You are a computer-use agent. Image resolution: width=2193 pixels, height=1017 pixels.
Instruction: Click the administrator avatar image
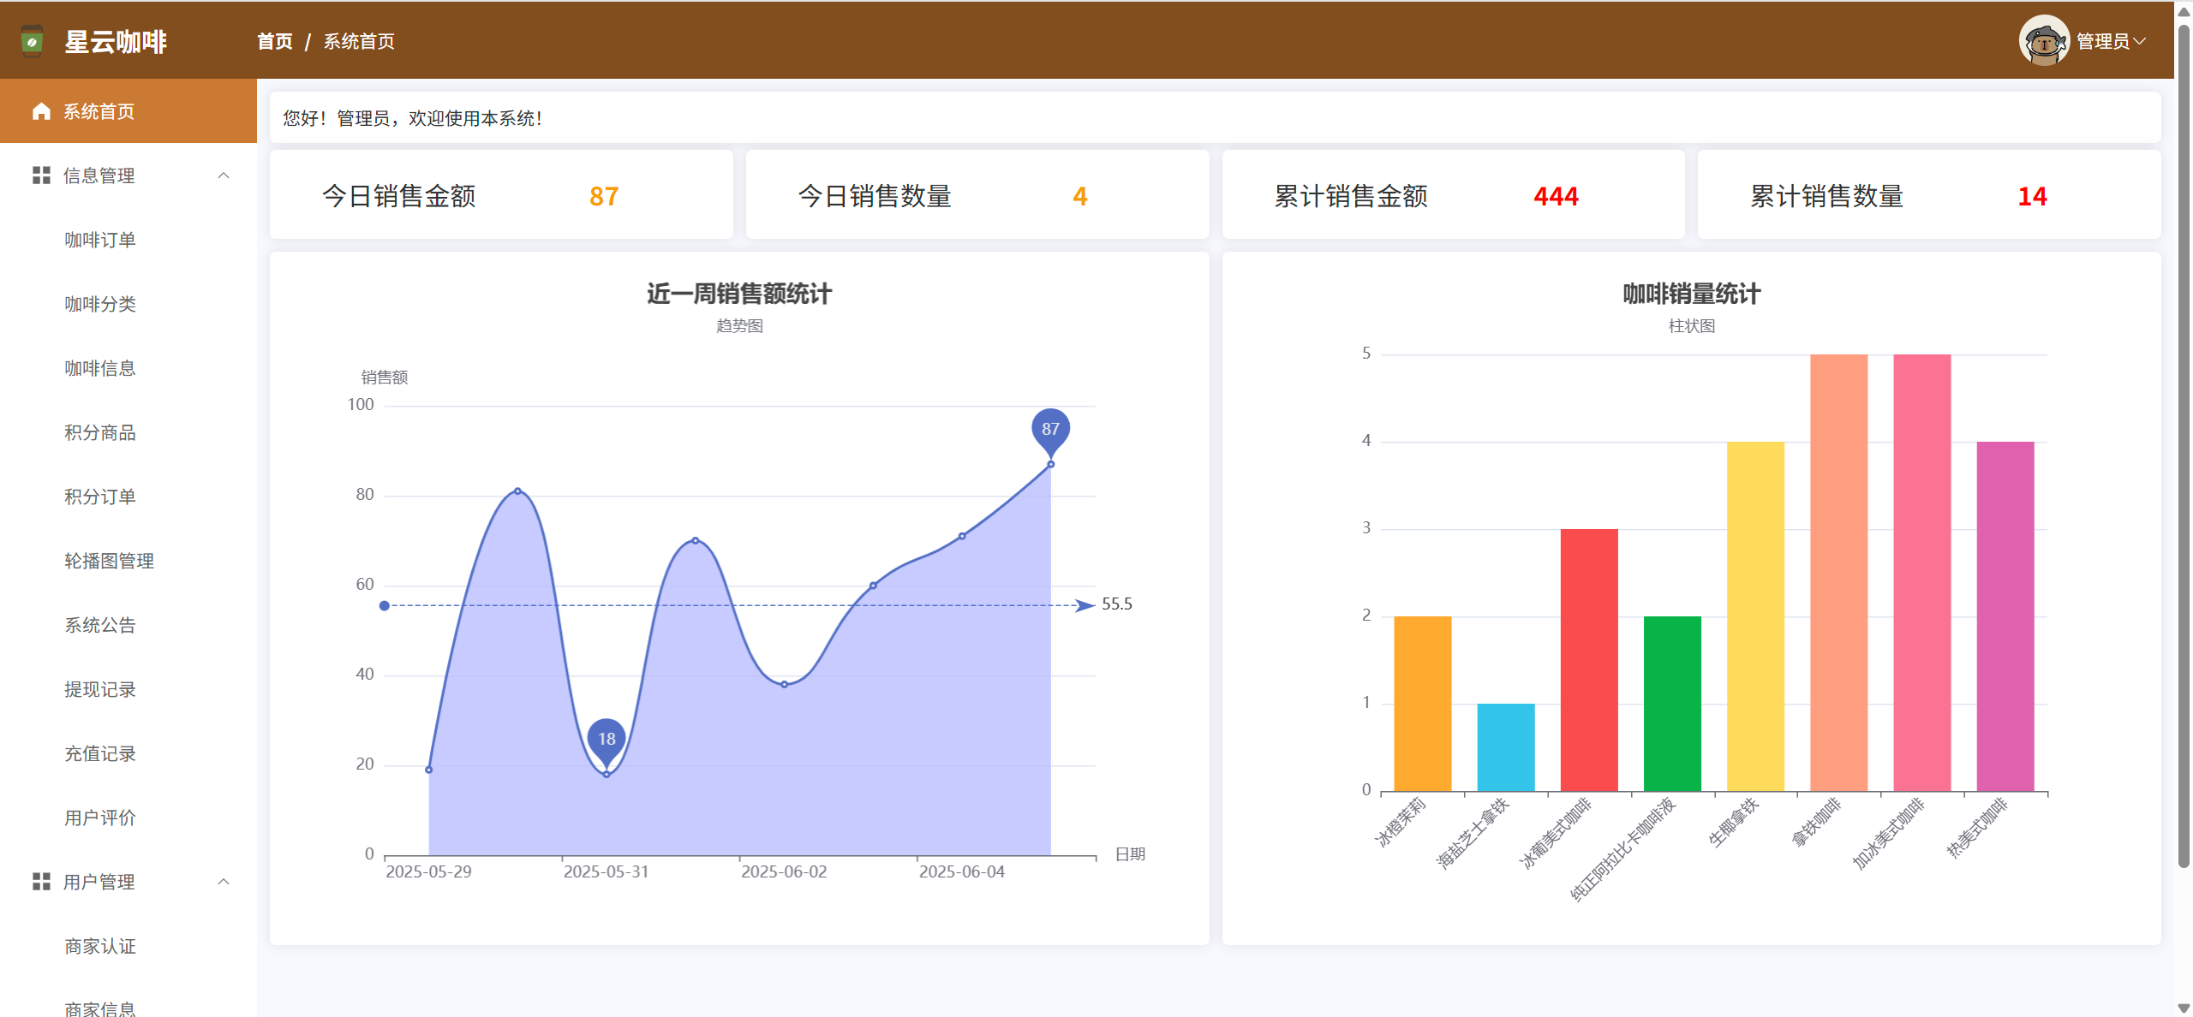2044,41
